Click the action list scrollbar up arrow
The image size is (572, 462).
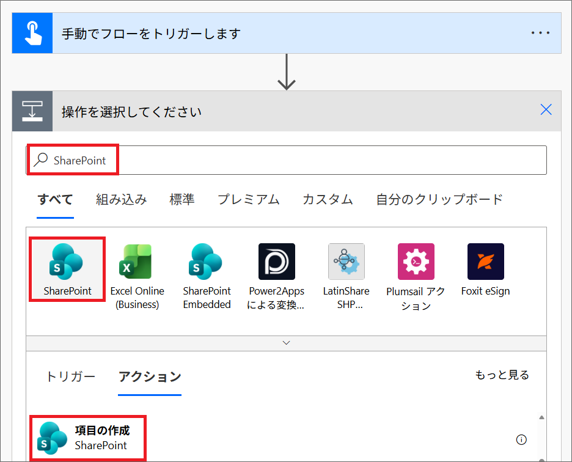click(541, 417)
